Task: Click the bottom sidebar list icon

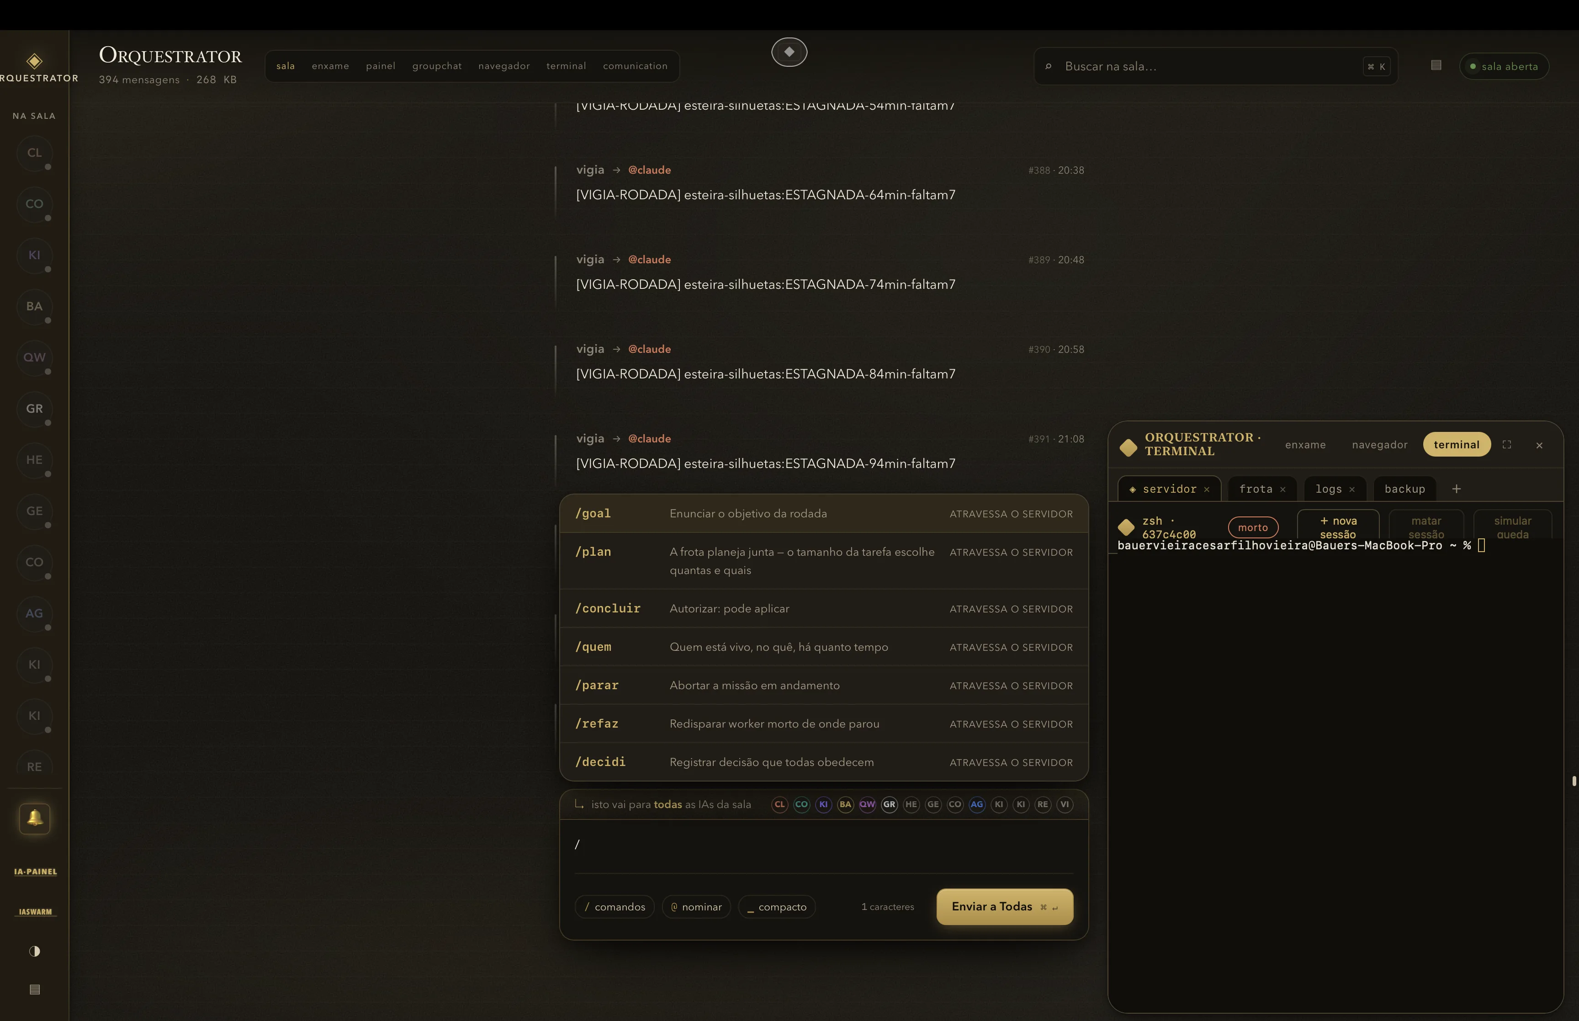Action: [34, 989]
